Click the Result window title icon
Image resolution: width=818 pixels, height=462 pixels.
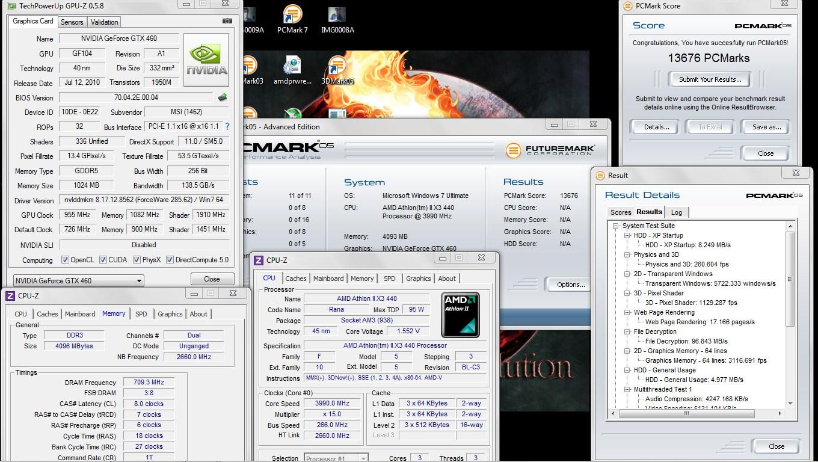click(599, 176)
